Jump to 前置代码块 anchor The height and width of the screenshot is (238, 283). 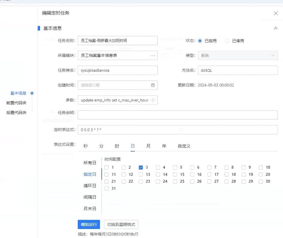pos(16,103)
